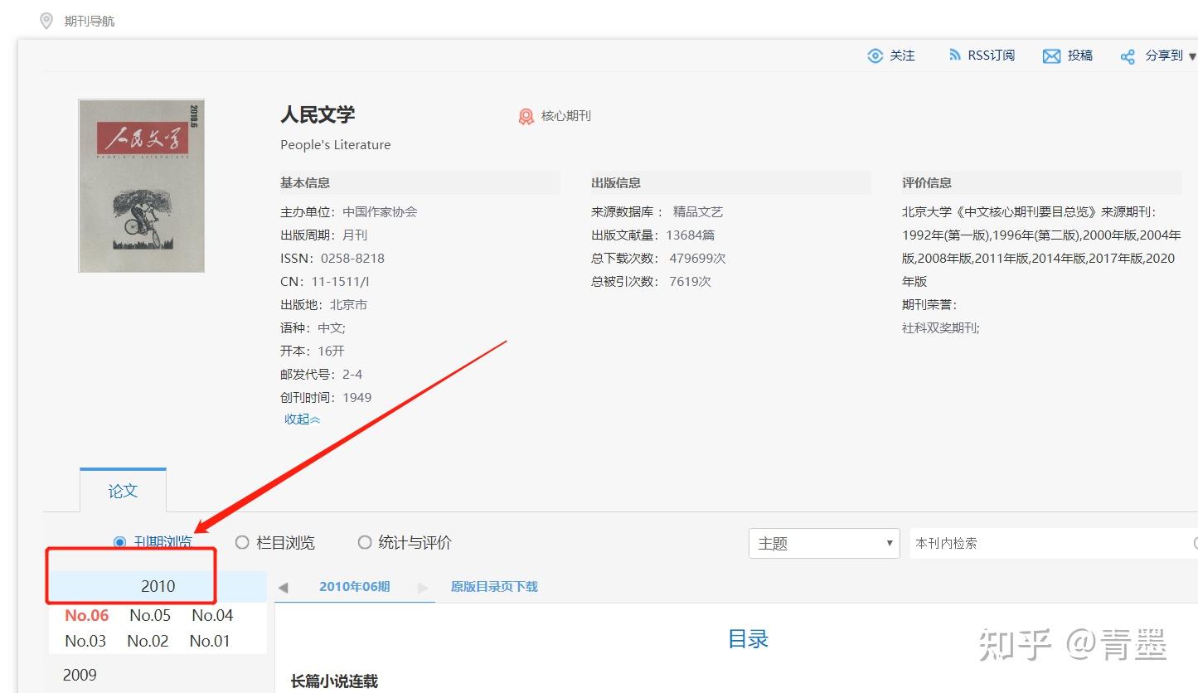Click the 人民文学 journal cover image

click(140, 185)
